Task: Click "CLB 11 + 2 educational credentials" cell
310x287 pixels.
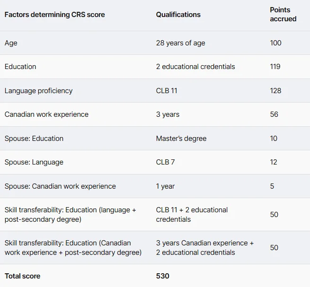Action: point(192,215)
